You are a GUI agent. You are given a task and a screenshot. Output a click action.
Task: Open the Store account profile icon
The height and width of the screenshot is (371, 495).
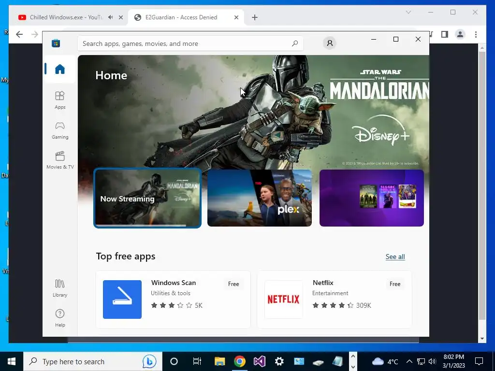click(330, 43)
